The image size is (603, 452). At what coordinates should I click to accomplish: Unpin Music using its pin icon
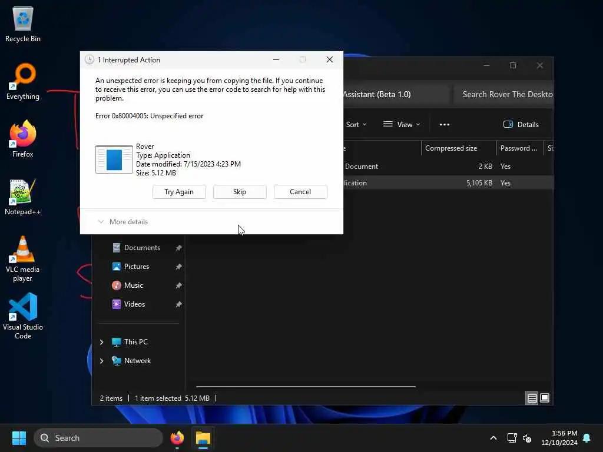[x=179, y=285]
